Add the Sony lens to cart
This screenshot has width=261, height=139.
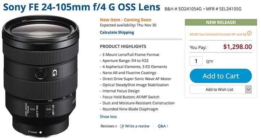[221, 76]
